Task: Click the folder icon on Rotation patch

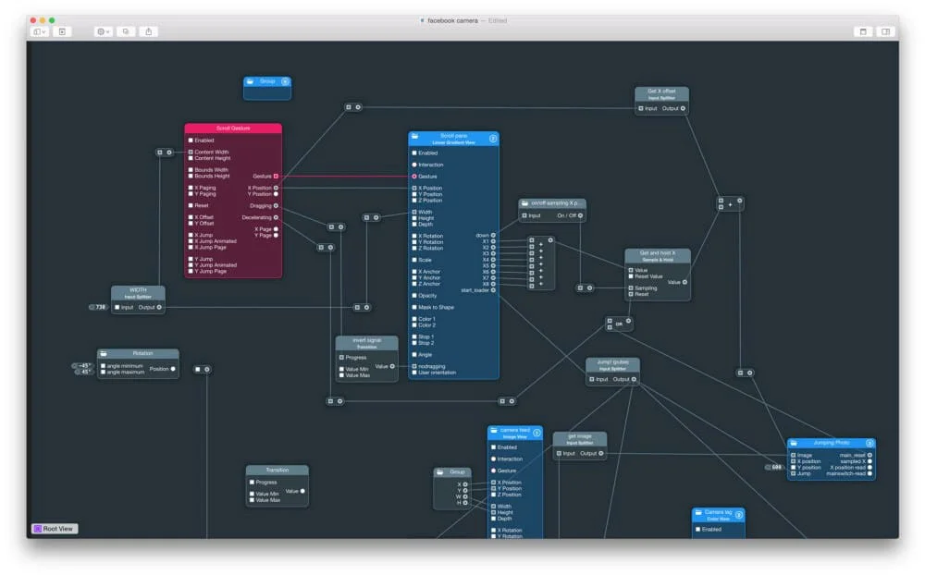Action: coord(104,354)
